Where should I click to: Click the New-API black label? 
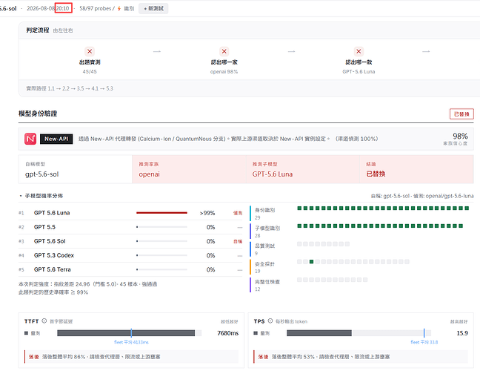pyautogui.click(x=56, y=139)
